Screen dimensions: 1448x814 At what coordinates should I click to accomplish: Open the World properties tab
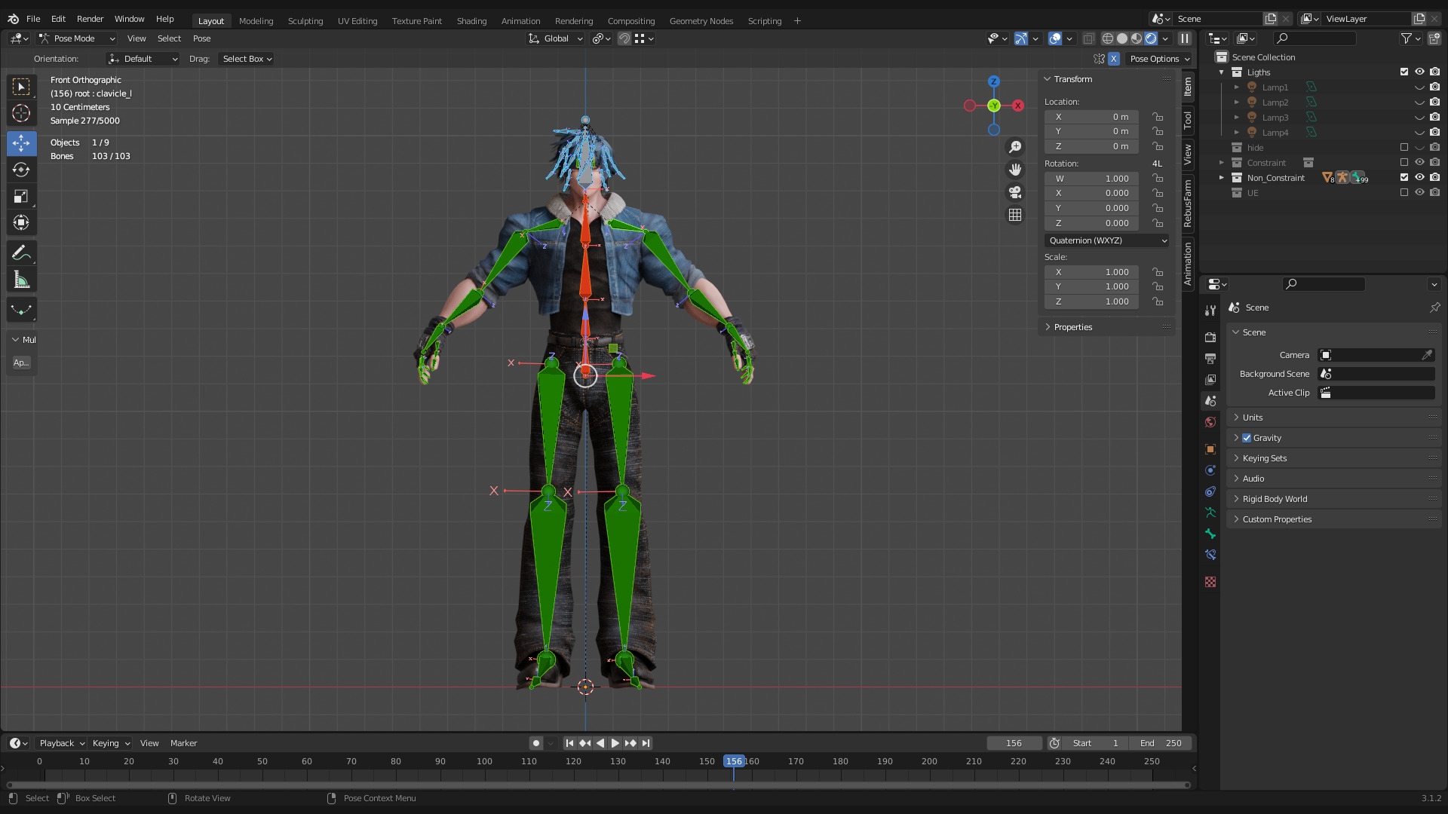(1210, 422)
